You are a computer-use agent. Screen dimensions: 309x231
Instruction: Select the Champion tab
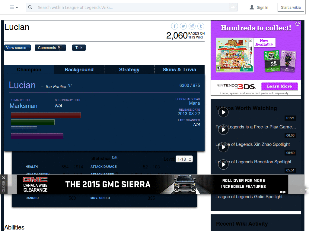click(x=29, y=69)
